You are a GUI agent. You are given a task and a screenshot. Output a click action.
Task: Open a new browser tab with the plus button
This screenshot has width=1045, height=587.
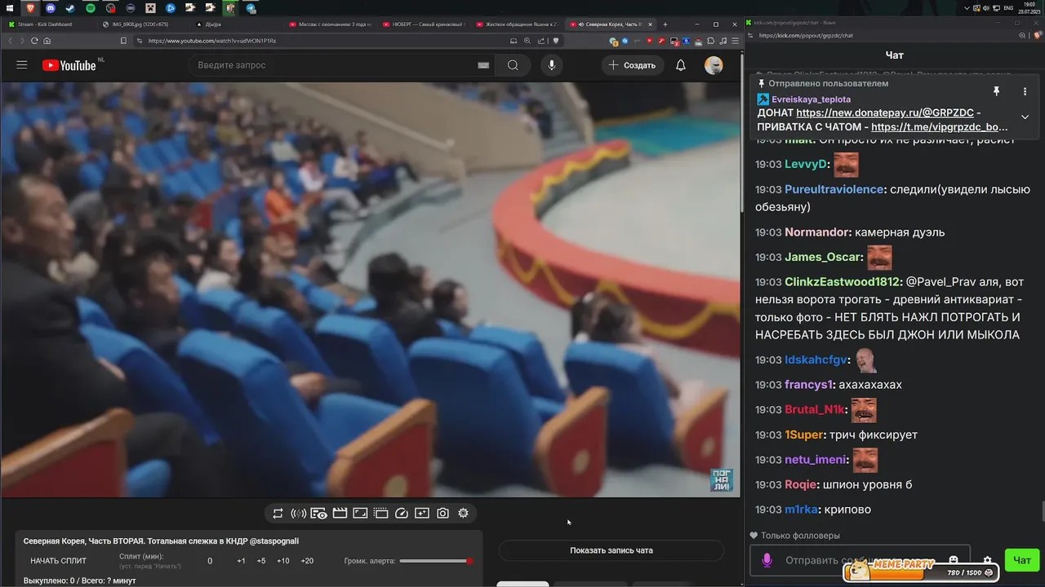(666, 24)
